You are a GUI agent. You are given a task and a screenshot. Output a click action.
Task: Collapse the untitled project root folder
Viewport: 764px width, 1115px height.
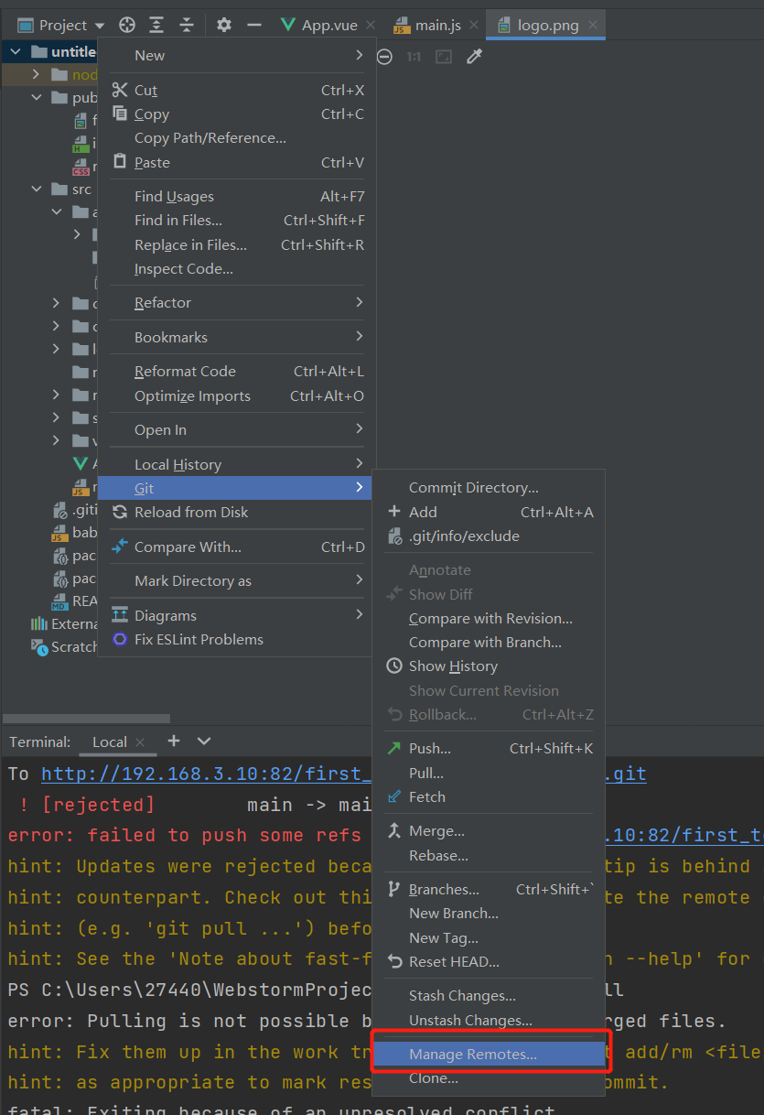[x=16, y=51]
